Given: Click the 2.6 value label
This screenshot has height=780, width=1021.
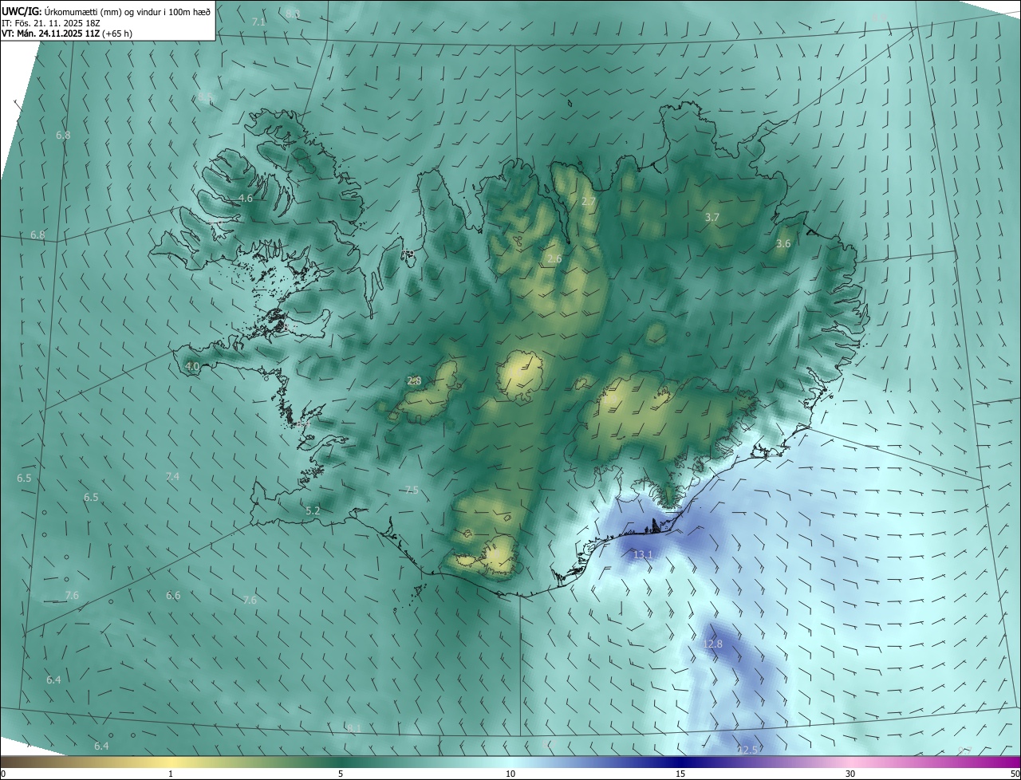Looking at the screenshot, I should (x=554, y=258).
